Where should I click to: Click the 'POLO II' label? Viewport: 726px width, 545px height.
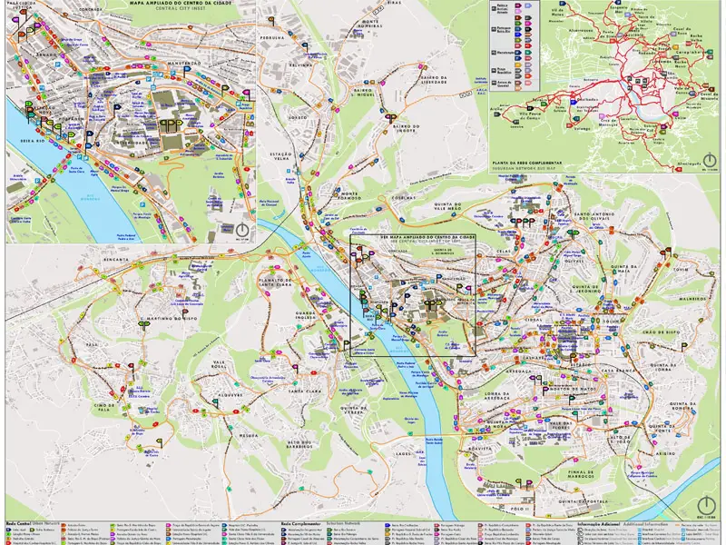pos(519,509)
